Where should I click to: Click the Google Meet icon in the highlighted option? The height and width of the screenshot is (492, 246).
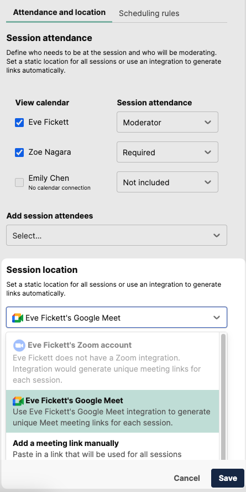18,400
